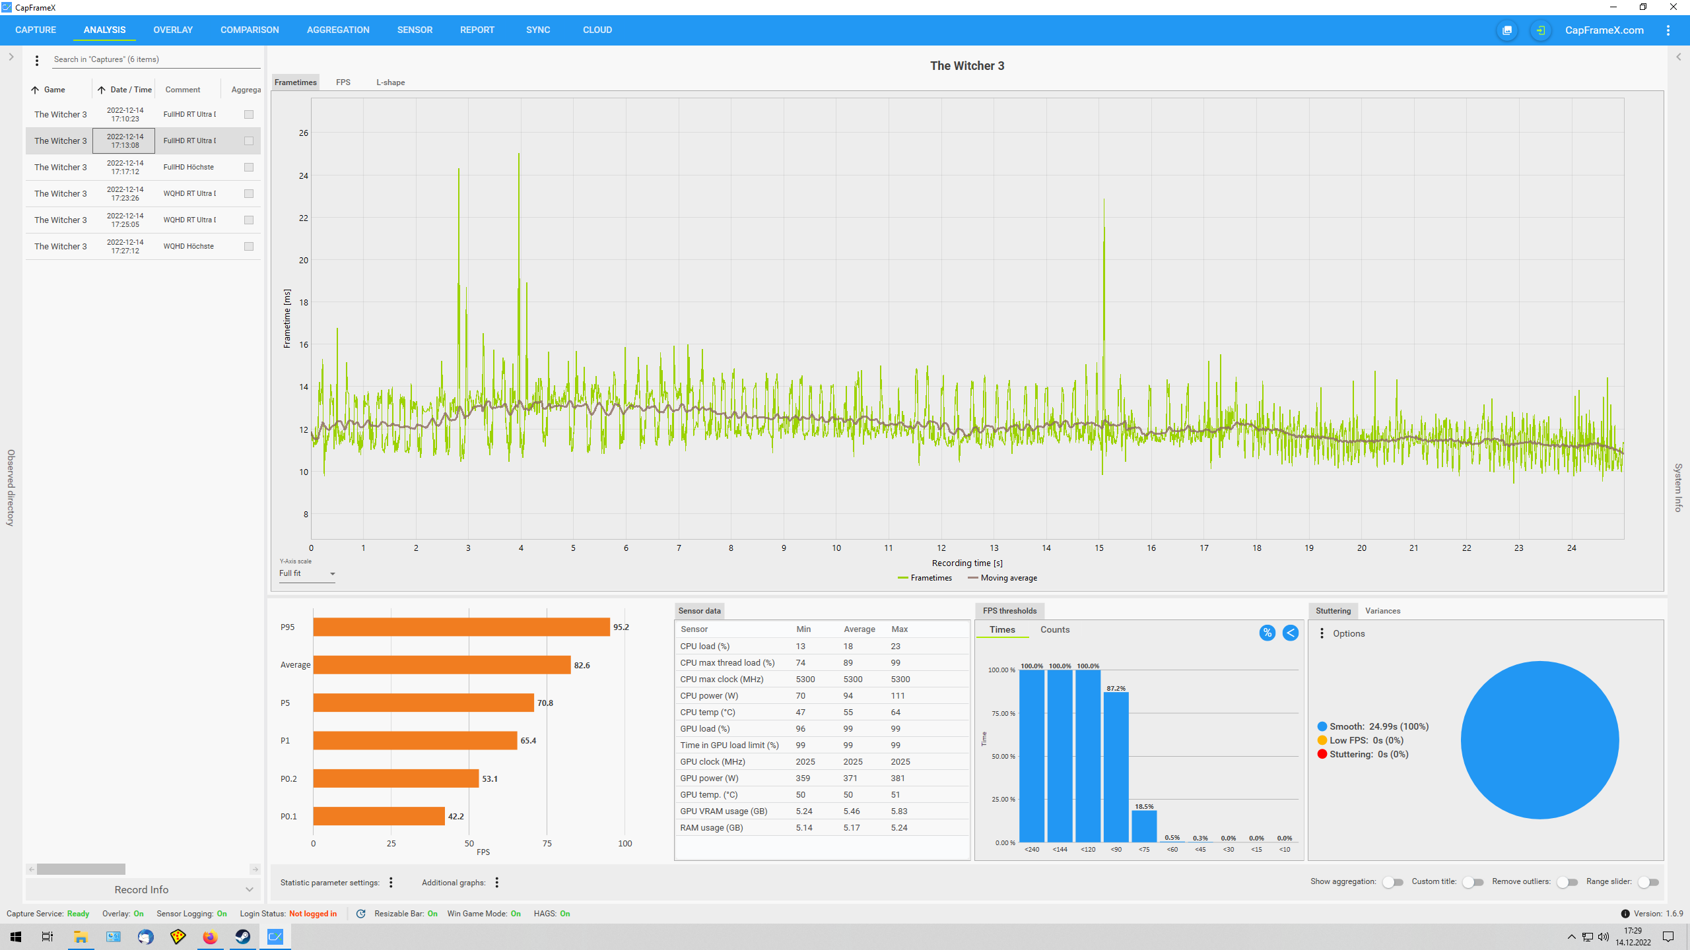Switch to the L-shape graph tab
The height and width of the screenshot is (950, 1690).
tap(390, 82)
